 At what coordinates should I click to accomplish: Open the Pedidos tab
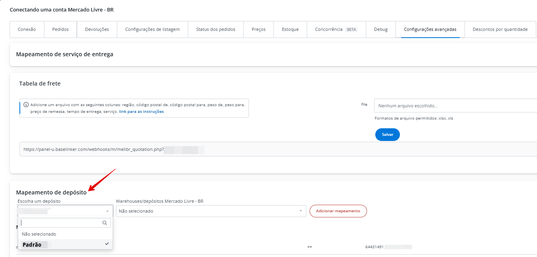60,29
